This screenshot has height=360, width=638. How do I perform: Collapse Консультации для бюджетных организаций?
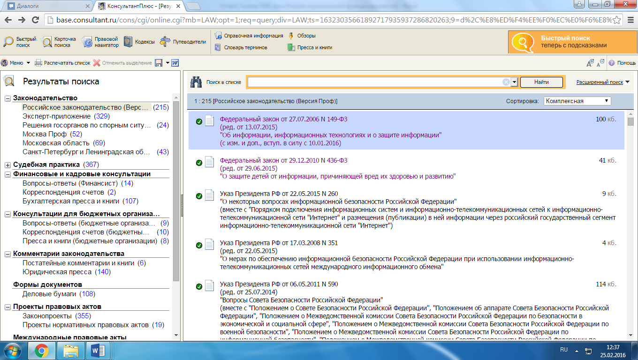(x=8, y=214)
